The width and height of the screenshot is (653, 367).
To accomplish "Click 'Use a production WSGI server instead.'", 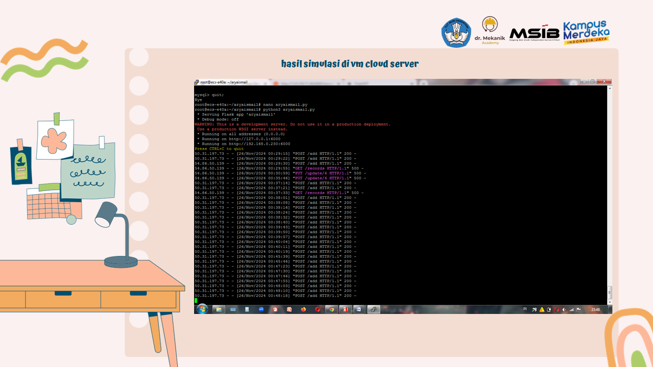I will coord(242,129).
